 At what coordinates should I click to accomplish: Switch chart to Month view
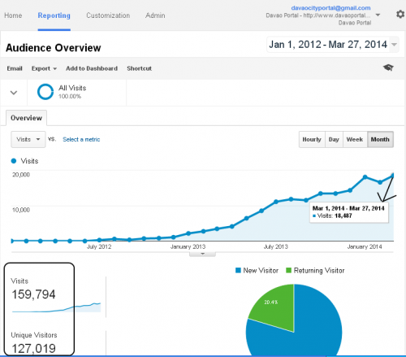[380, 139]
